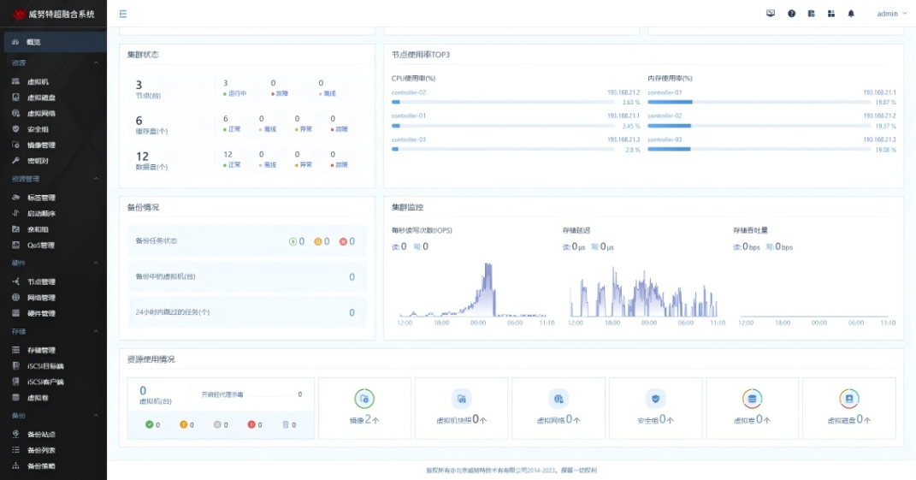The width and height of the screenshot is (916, 480).
Task: Click the four-squares grid icon in header
Action: point(831,14)
